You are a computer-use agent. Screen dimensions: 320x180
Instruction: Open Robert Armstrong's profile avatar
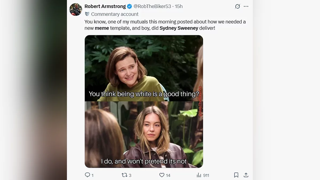[75, 10]
